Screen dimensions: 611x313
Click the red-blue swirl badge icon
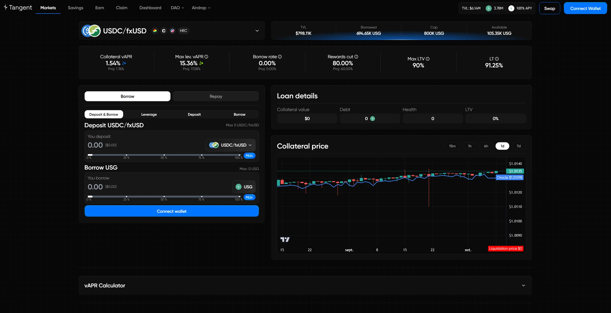[173, 31]
